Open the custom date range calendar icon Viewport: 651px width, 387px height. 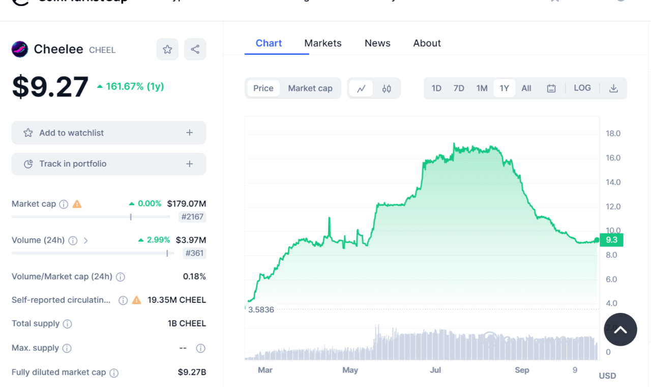551,88
